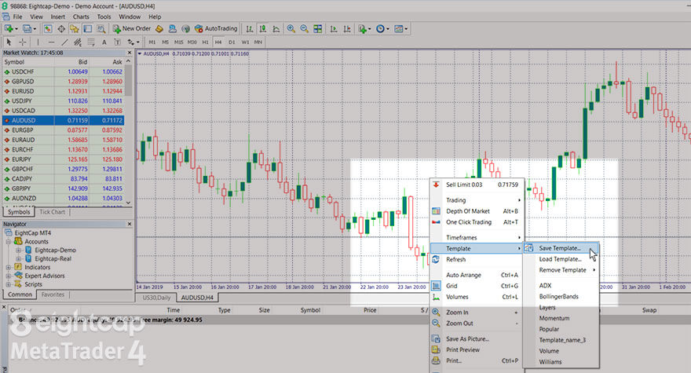Open the Tools menu
Viewport: 691px width, 373px height.
click(x=104, y=16)
